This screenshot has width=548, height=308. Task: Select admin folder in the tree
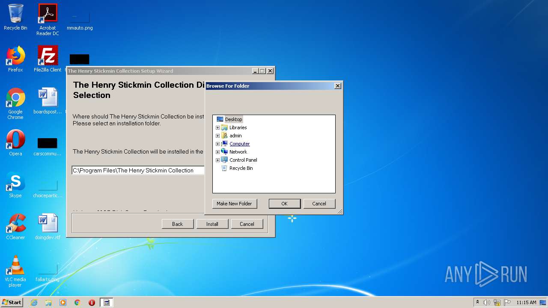coord(235,136)
